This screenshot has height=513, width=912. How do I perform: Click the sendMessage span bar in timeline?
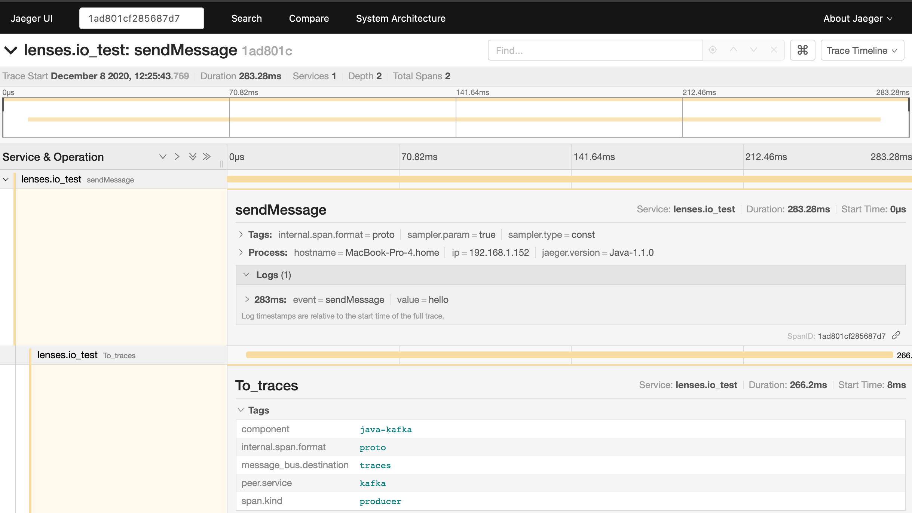click(569, 179)
